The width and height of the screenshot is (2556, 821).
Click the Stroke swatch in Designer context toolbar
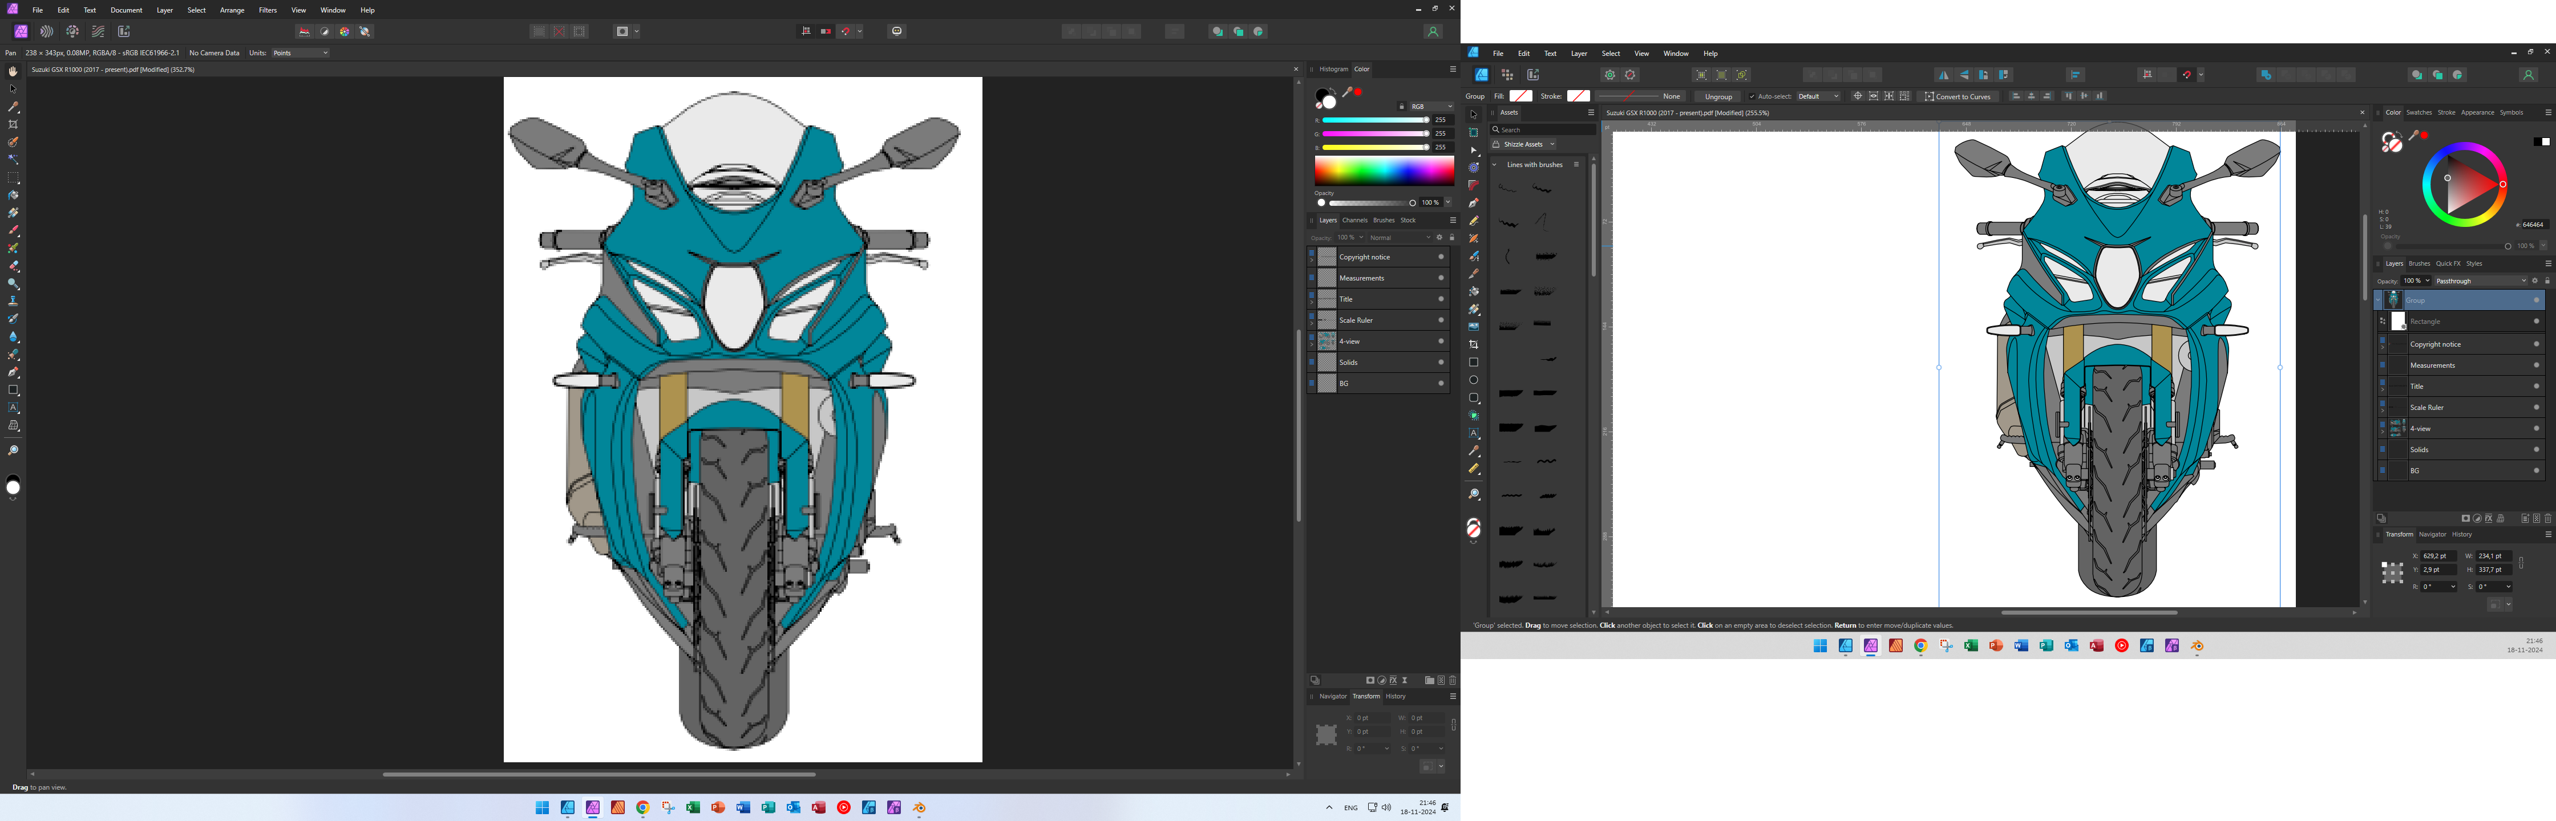1578,96
